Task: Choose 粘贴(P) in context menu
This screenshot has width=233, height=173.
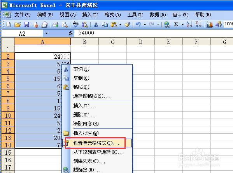Action: coord(97,87)
